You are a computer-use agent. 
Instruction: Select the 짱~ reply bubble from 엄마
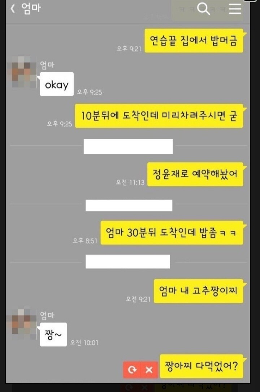(x=53, y=335)
